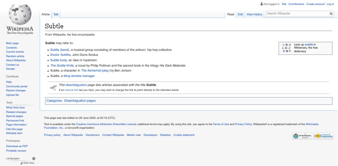Switch to the Article tab

point(45,14)
